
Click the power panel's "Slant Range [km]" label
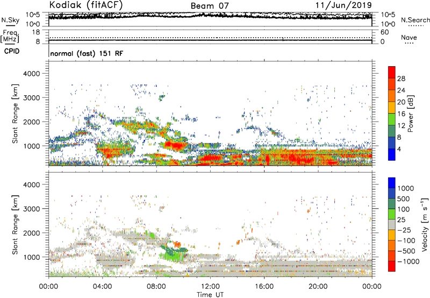point(16,113)
